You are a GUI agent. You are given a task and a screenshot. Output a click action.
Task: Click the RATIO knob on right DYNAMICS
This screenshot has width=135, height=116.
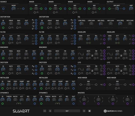pyautogui.click(x=54, y=100)
